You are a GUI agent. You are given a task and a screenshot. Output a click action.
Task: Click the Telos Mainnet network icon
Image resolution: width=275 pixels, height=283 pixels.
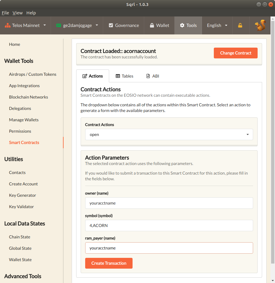tap(7, 25)
